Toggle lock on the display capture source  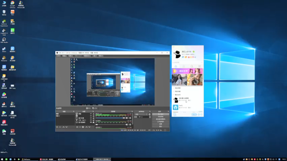(x=93, y=122)
